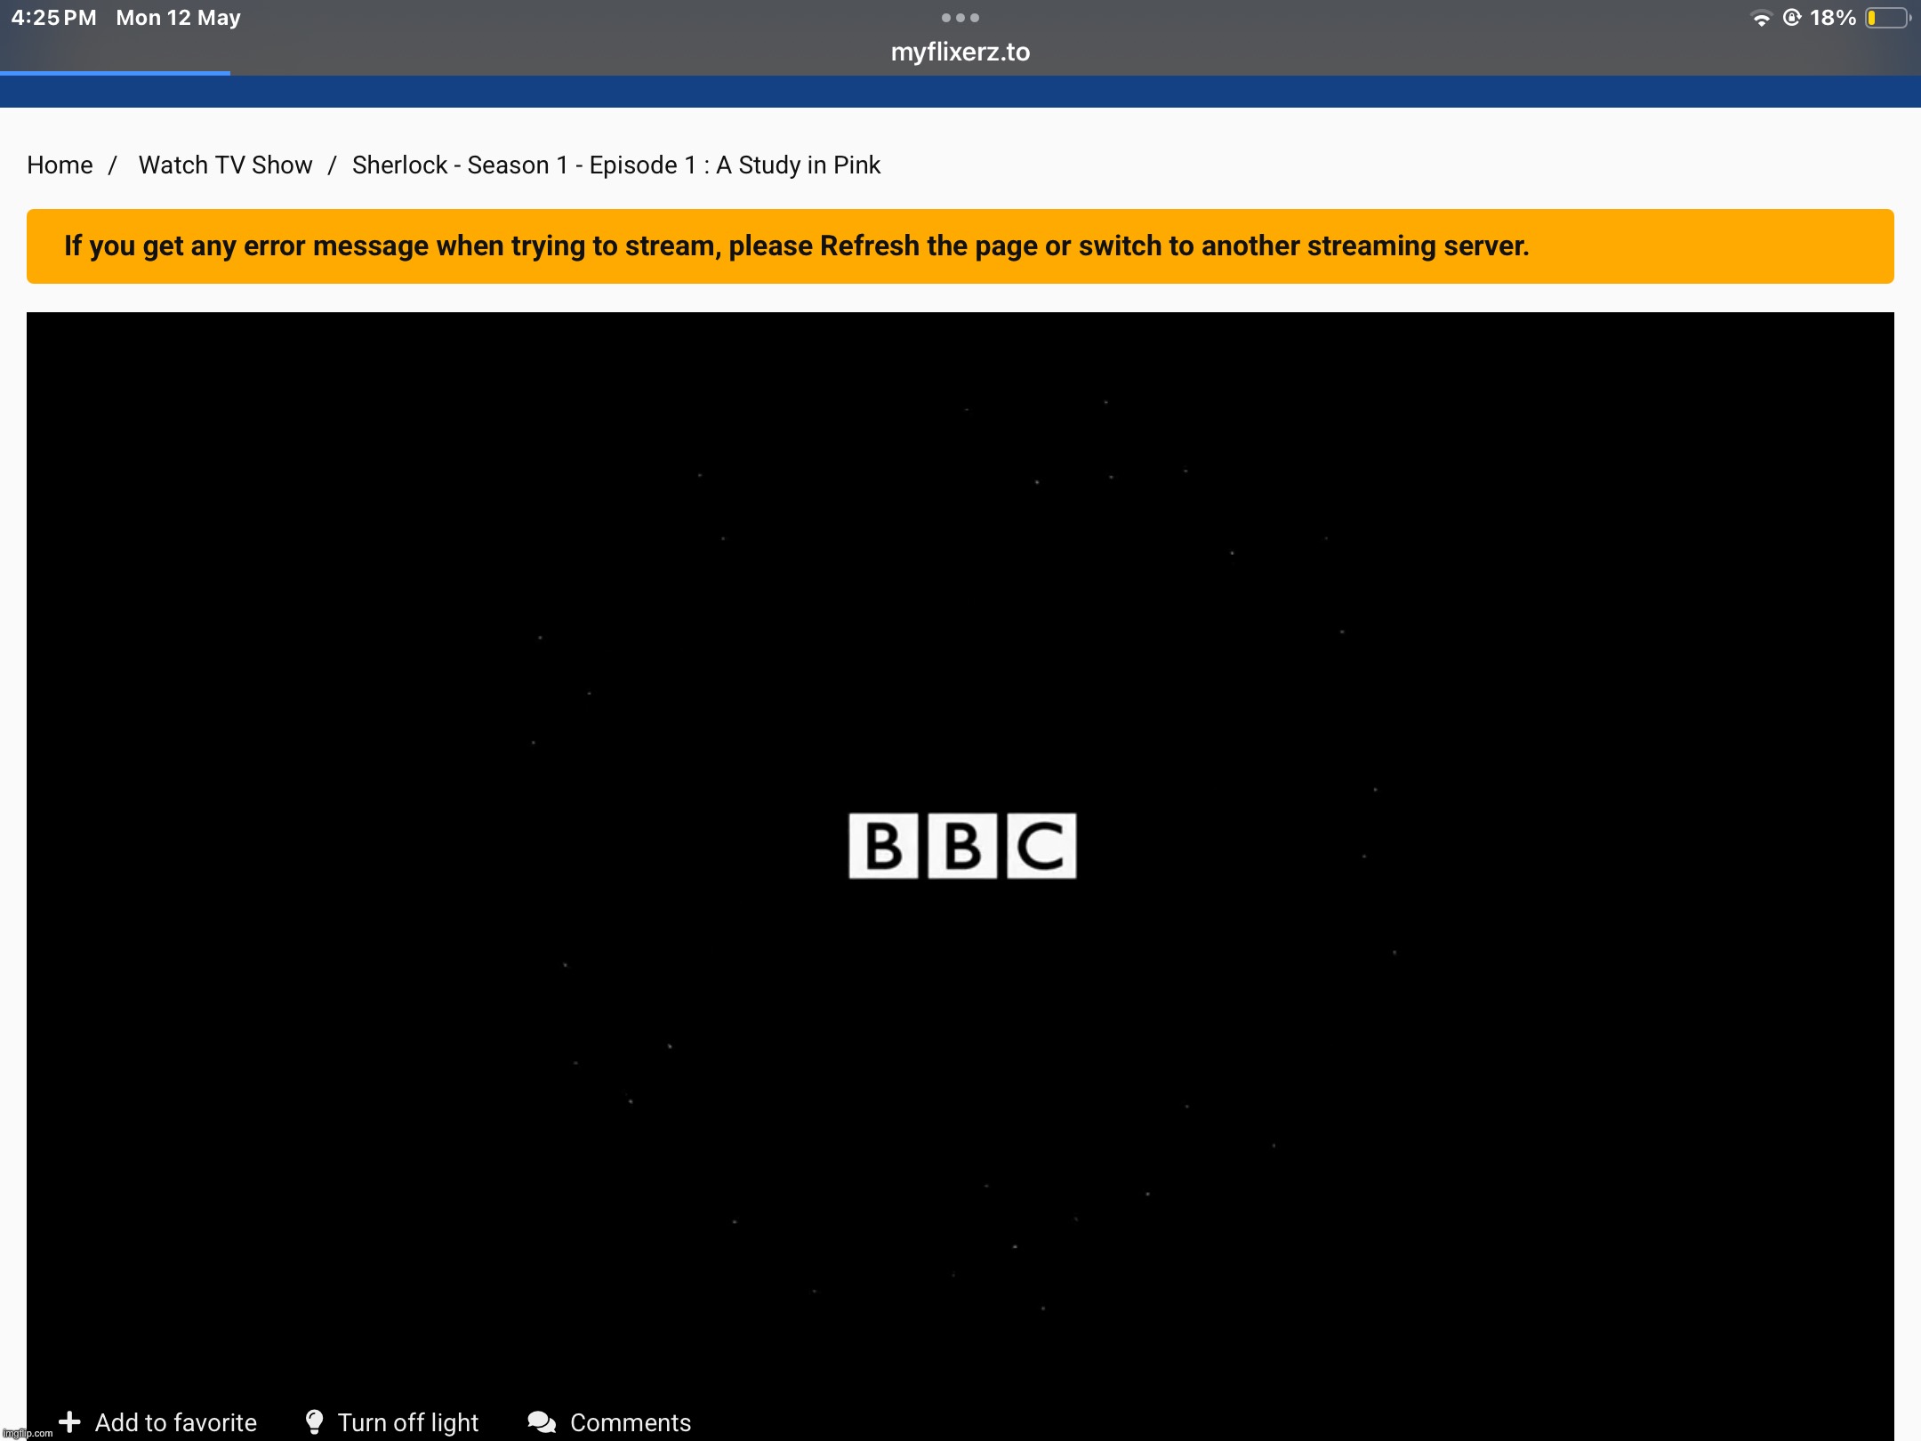Tap the 4:25 PM clock in status bar
Viewport: 1921px width, 1441px height.
tap(53, 18)
